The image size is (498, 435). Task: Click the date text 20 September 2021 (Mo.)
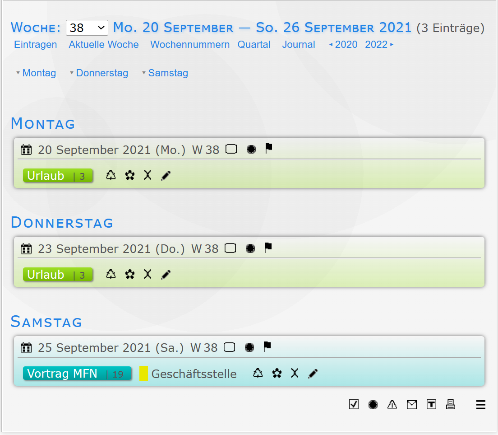pyautogui.click(x=111, y=150)
